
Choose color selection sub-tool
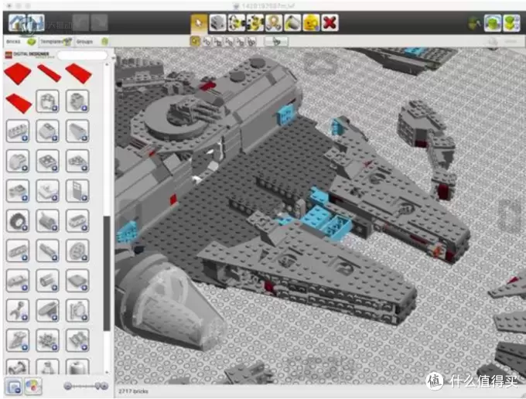pyautogui.click(x=230, y=42)
